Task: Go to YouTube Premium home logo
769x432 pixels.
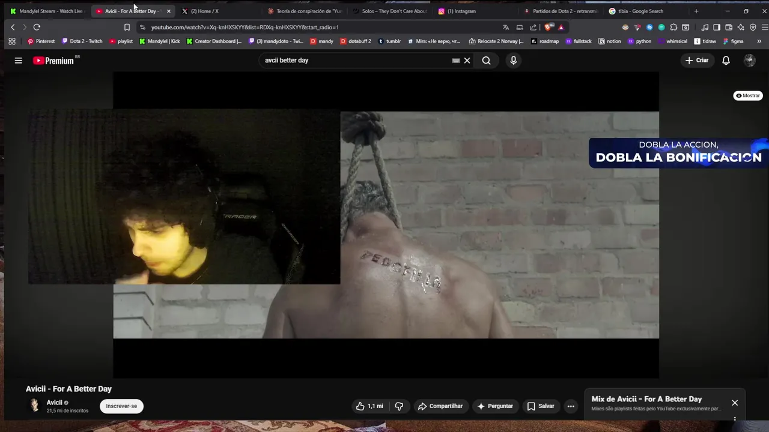Action: [x=54, y=60]
